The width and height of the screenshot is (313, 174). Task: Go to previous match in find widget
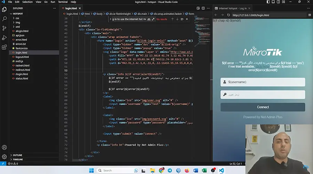coord(172,19)
